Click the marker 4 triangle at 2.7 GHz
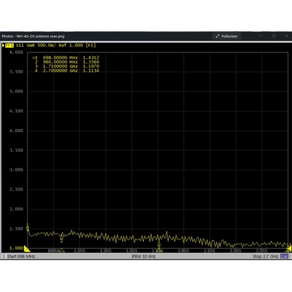Screen dimensions: 292x292 pyautogui.click(x=289, y=249)
